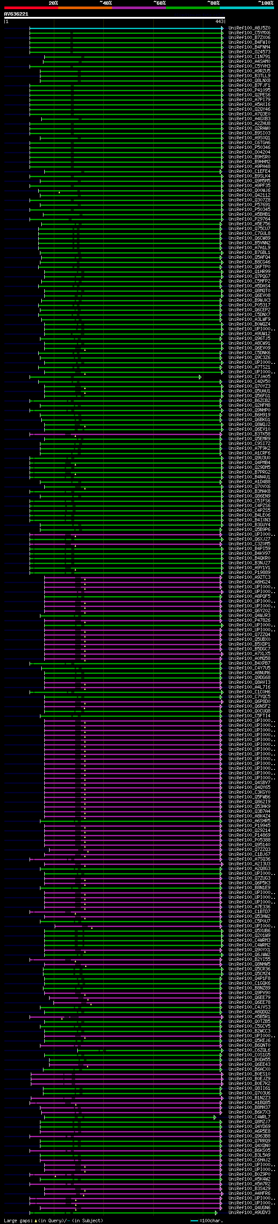Select hit UniRef100_P41095
Viewport: 278px width, 1224px height.
[x=249, y=90]
